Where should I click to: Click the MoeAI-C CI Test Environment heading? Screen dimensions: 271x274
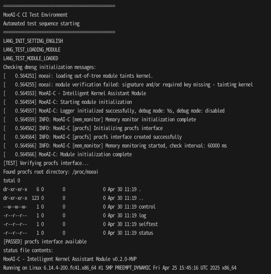pyautogui.click(x=35, y=15)
